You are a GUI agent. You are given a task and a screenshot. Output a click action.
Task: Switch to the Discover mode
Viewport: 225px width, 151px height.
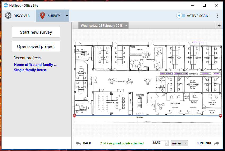click(17, 16)
